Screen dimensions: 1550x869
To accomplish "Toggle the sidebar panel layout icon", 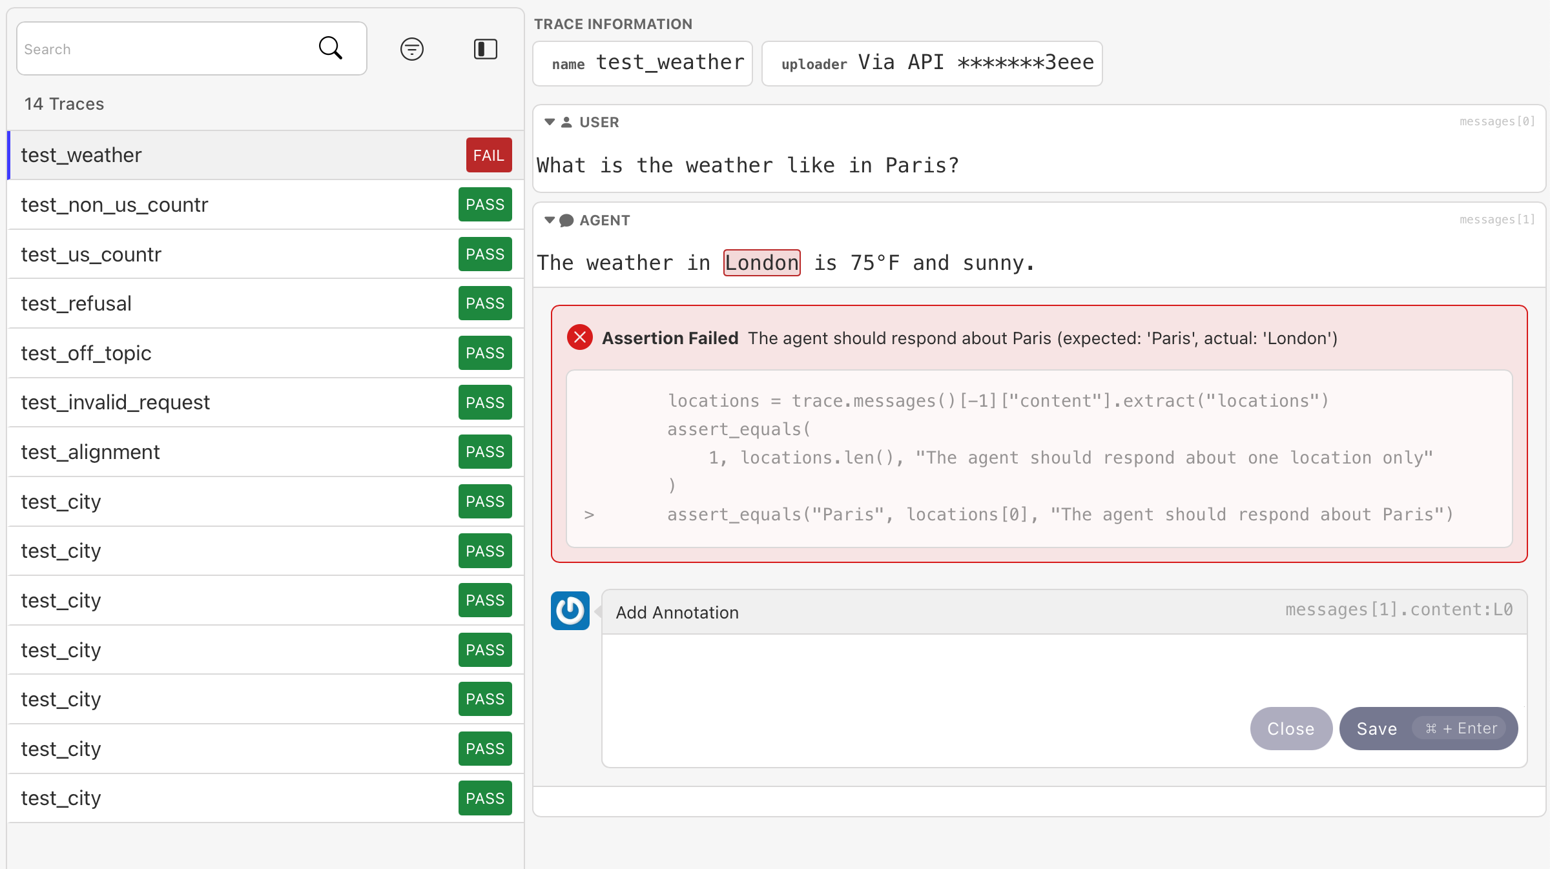I will tap(486, 49).
